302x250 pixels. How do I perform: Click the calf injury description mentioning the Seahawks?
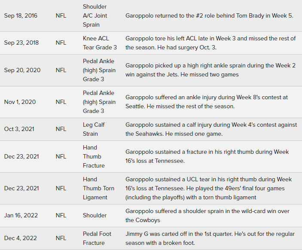point(211,129)
